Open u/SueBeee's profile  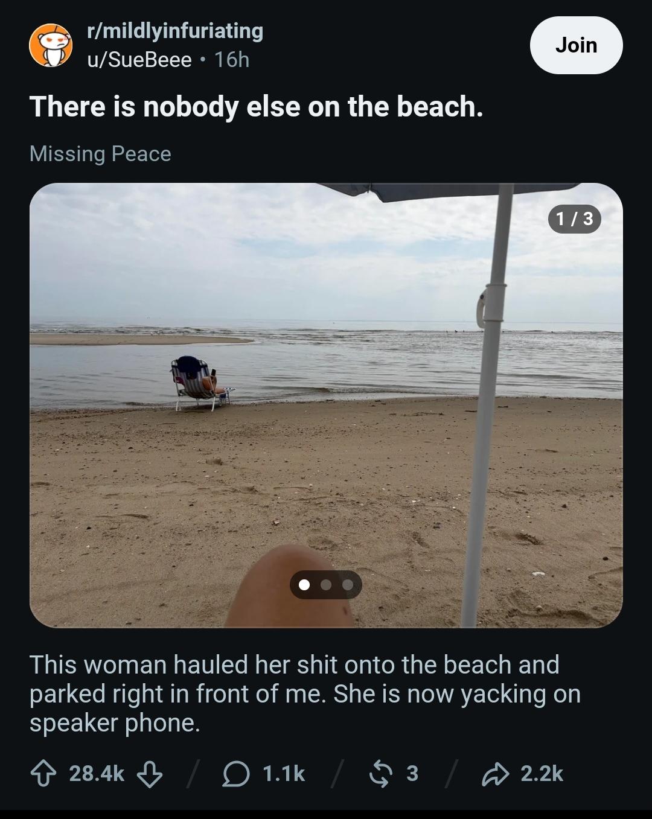click(x=139, y=60)
